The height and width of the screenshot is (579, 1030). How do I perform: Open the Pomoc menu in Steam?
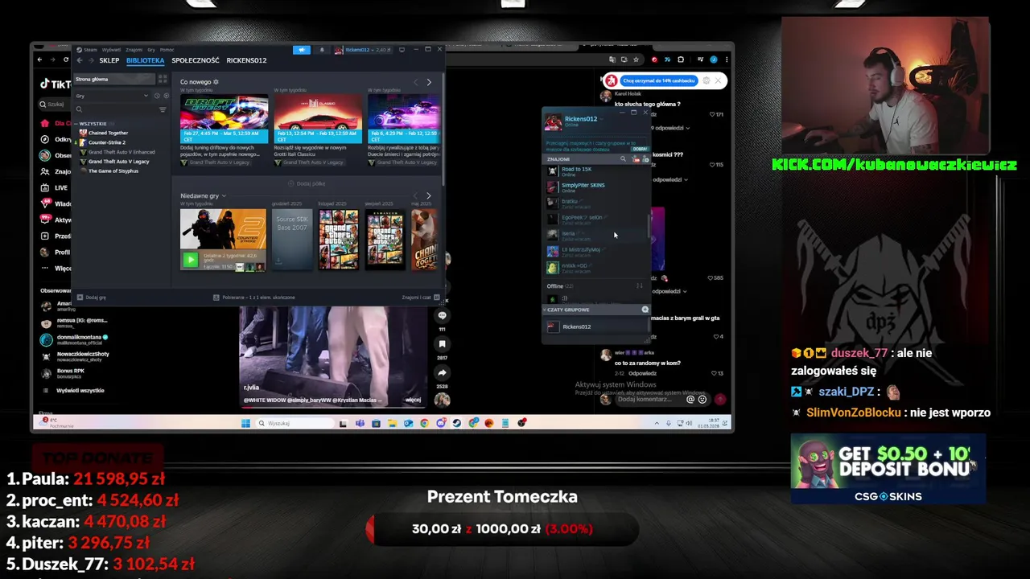(167, 50)
